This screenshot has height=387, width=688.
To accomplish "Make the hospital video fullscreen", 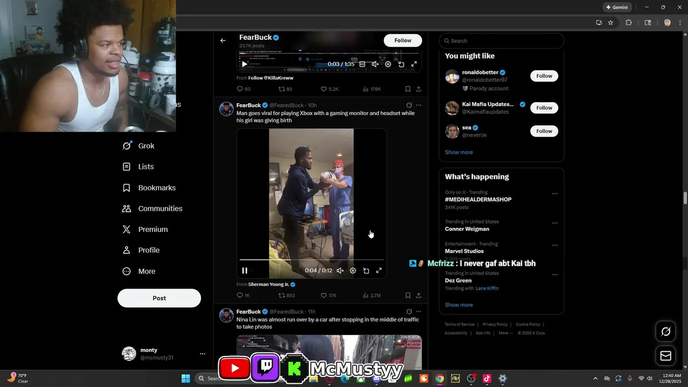I will click(379, 270).
